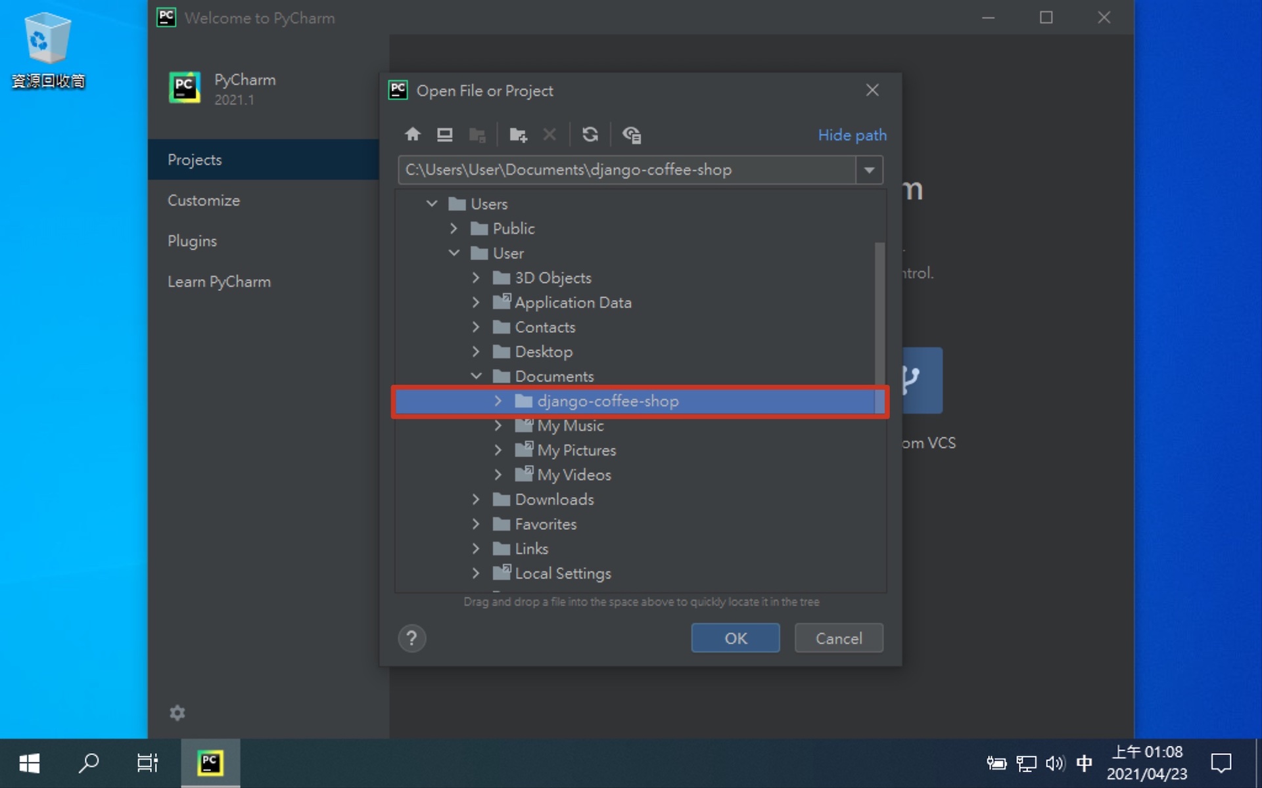Expand the Documents folder tree
The image size is (1262, 788).
(475, 376)
